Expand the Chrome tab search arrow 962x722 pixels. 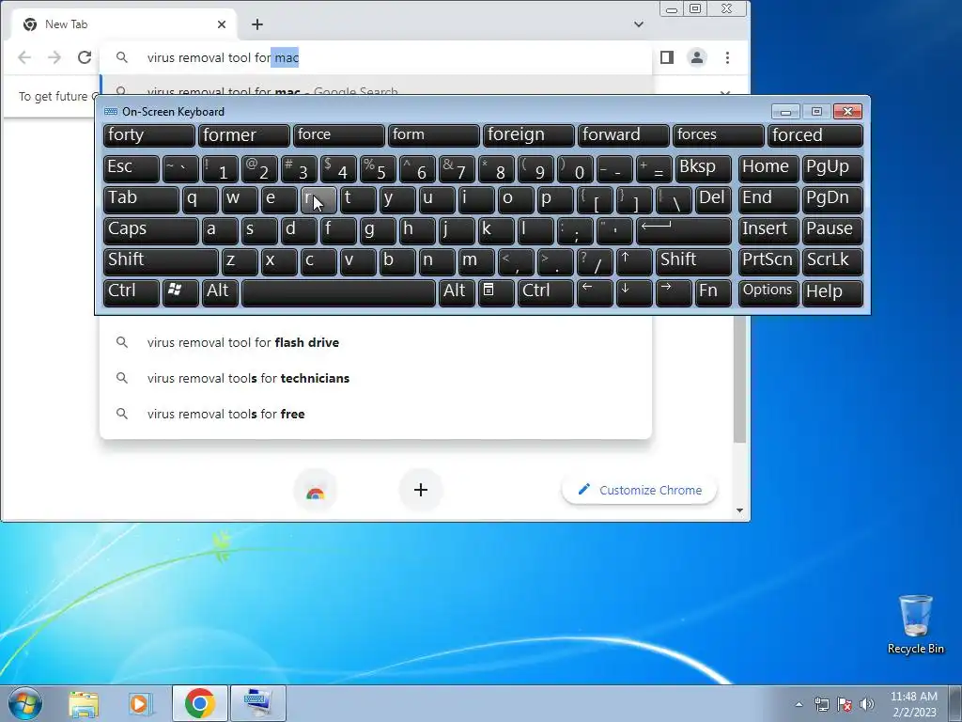click(x=639, y=24)
